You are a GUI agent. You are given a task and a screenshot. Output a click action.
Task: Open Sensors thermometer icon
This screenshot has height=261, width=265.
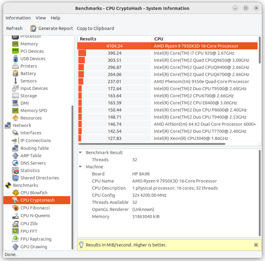(15, 81)
